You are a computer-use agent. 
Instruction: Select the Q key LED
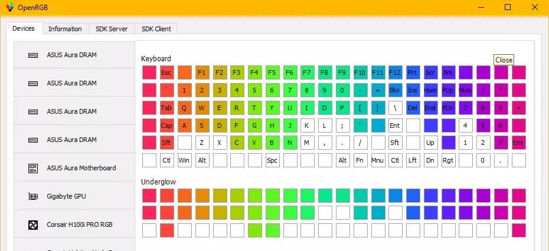pos(184,108)
